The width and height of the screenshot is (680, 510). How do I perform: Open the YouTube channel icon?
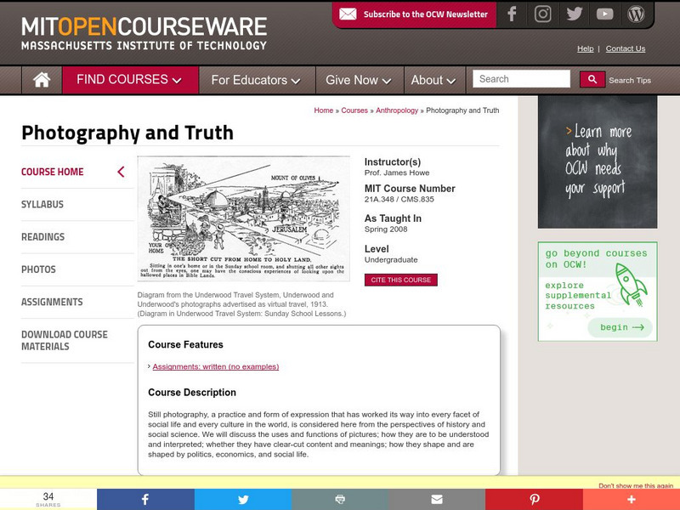605,14
